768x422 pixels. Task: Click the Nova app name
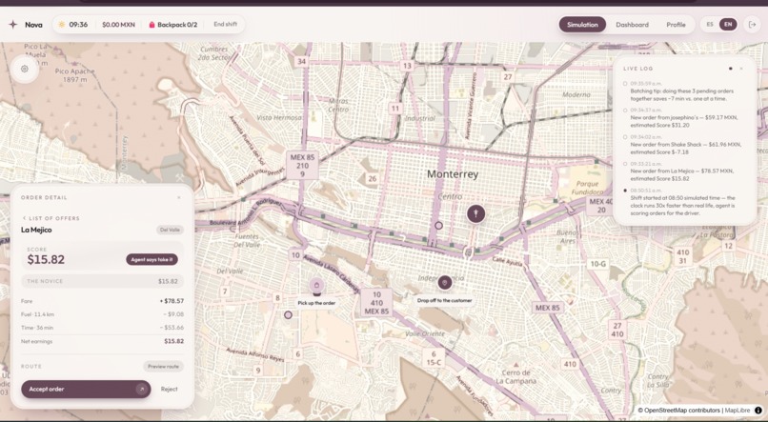33,25
